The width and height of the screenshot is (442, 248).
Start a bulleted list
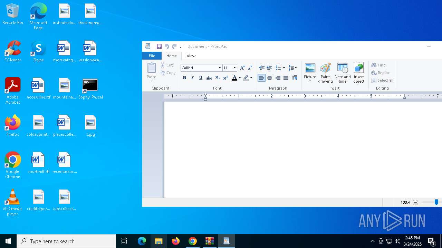(x=278, y=68)
